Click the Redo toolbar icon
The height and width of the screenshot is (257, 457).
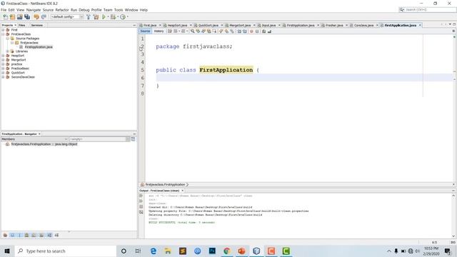(44, 17)
